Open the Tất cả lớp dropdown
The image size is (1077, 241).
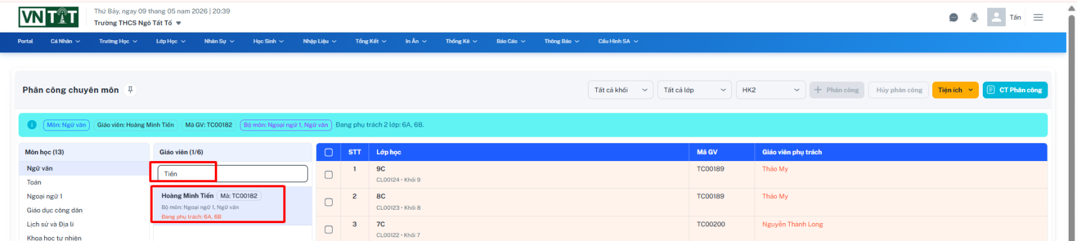(x=695, y=90)
